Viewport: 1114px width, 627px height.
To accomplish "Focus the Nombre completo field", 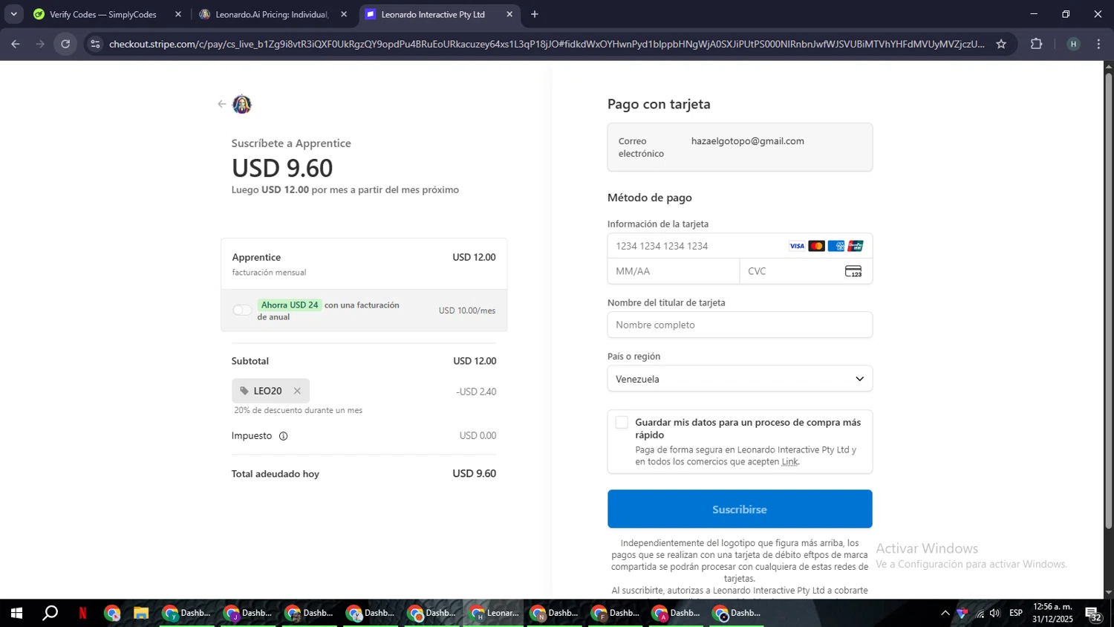I will pos(740,325).
